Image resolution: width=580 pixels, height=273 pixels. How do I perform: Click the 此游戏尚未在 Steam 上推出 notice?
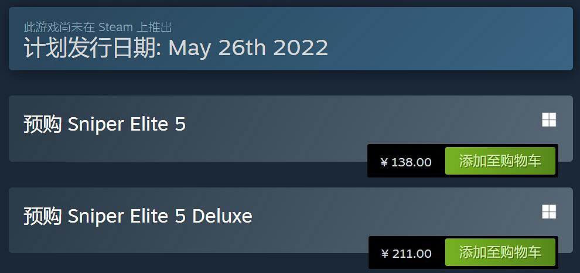pyautogui.click(x=97, y=27)
